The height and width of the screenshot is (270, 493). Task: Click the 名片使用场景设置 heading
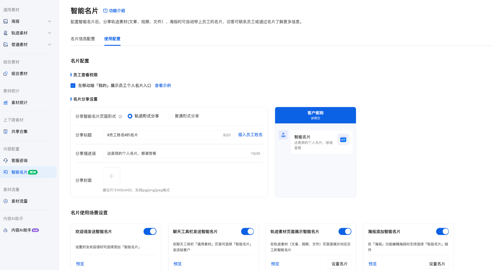click(x=89, y=213)
